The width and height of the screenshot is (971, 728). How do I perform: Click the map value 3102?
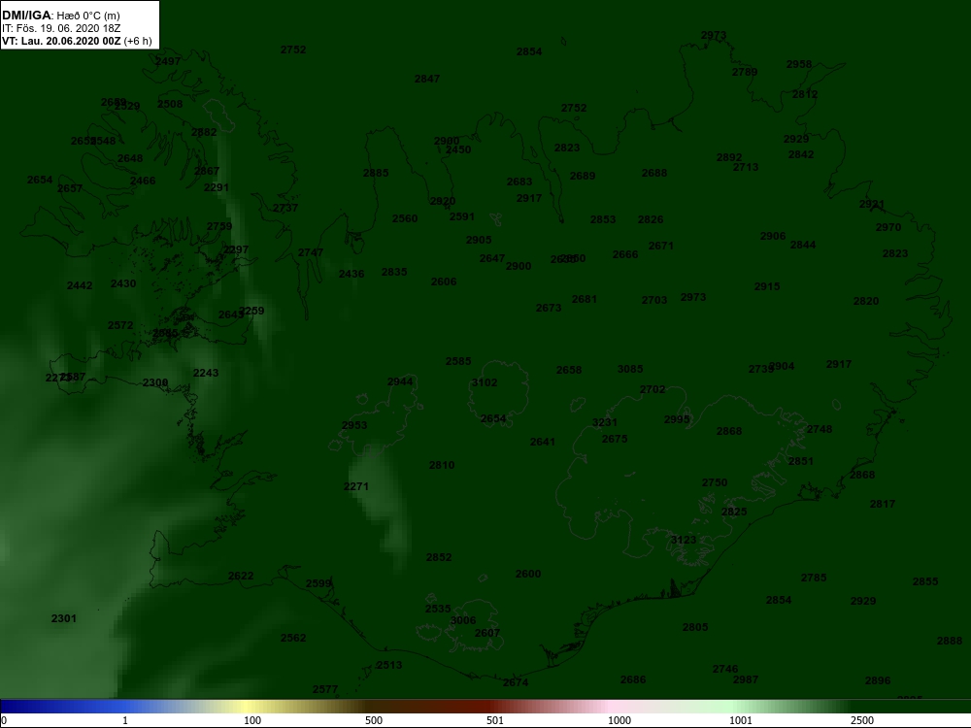[x=485, y=382]
